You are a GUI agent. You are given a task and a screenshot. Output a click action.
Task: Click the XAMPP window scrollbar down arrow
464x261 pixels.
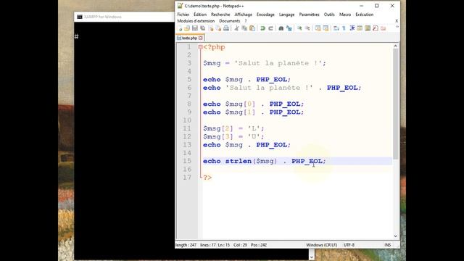(311, 257)
